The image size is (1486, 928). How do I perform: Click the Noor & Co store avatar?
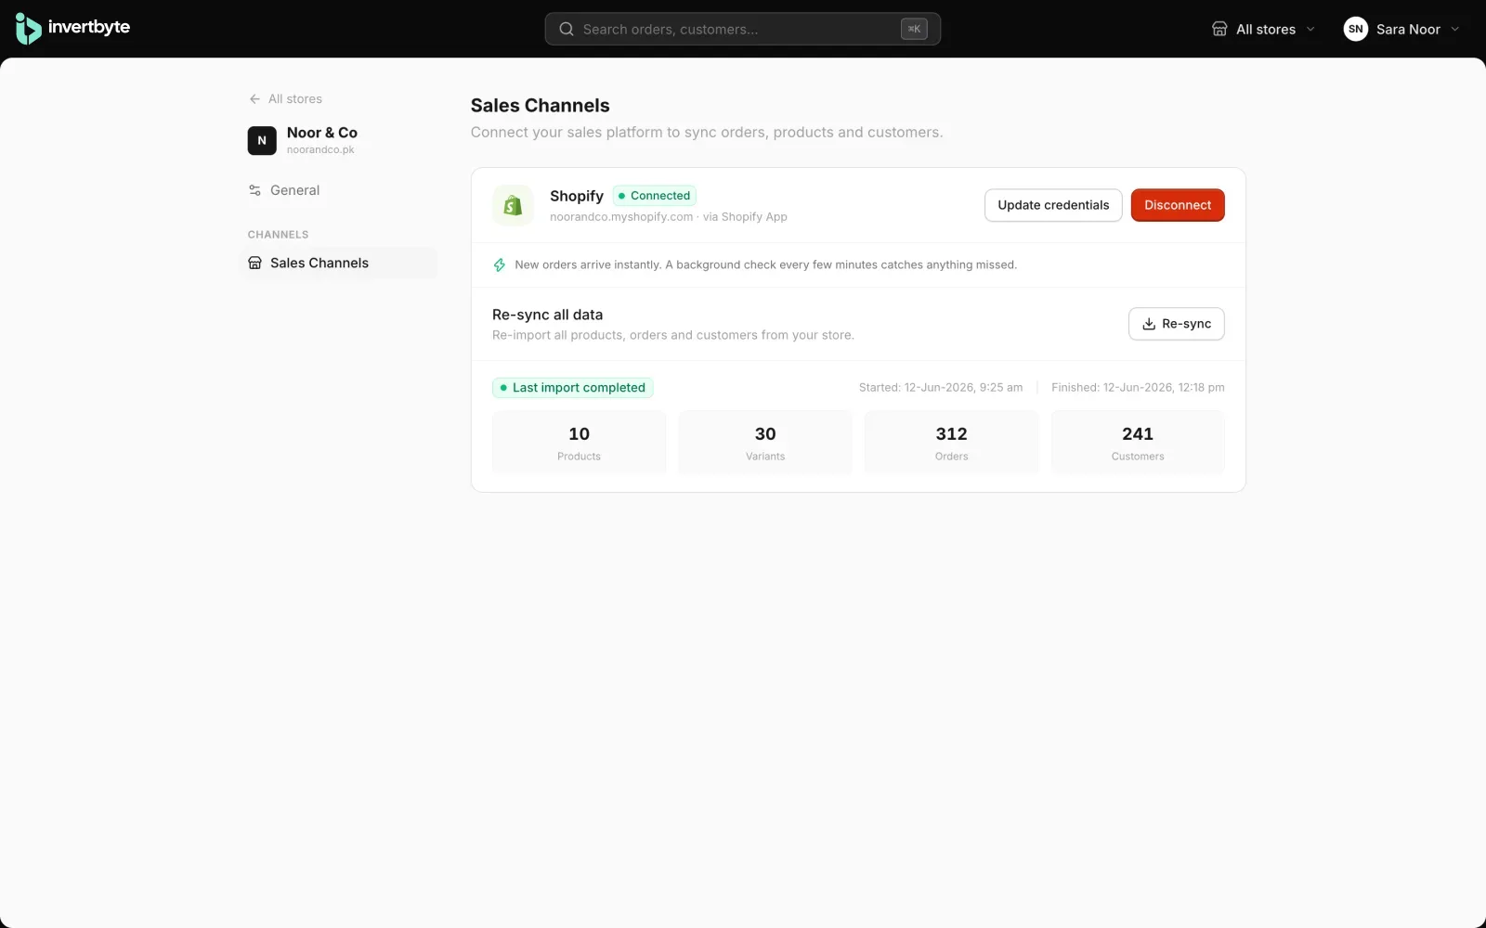point(262,140)
